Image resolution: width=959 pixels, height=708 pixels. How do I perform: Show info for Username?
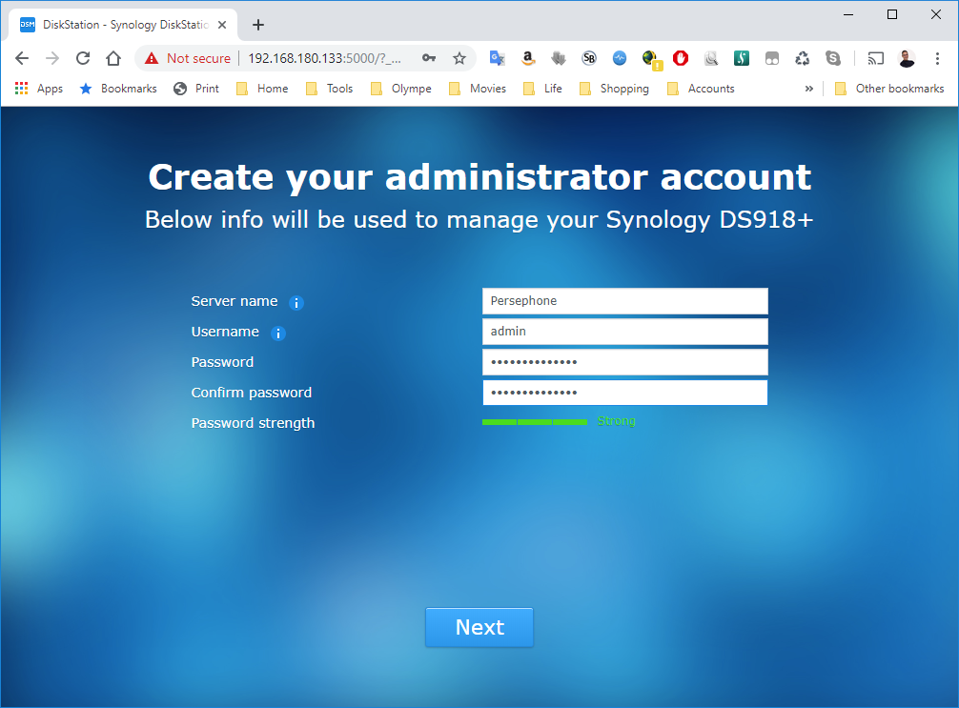(x=277, y=334)
